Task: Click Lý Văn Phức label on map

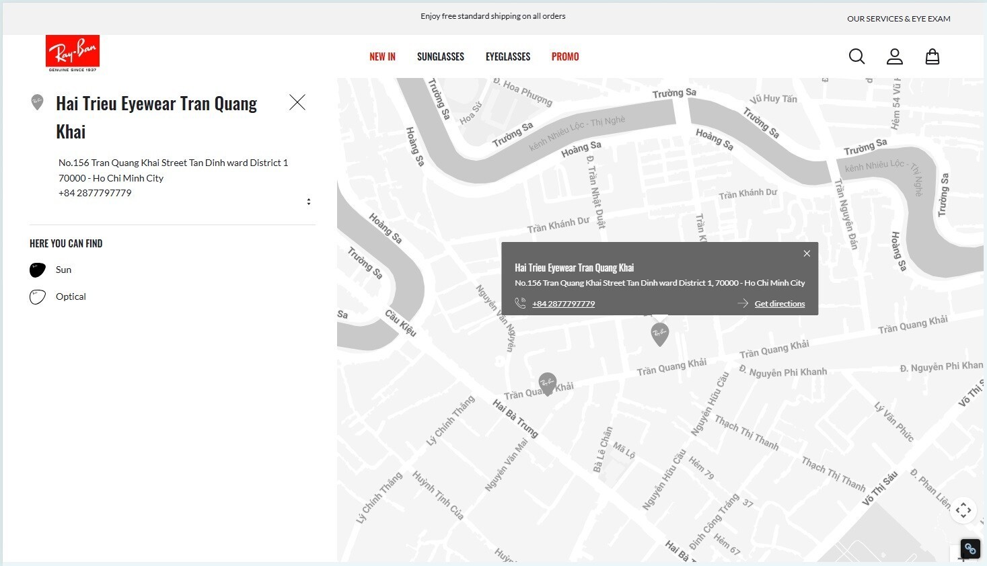Action: pyautogui.click(x=894, y=421)
